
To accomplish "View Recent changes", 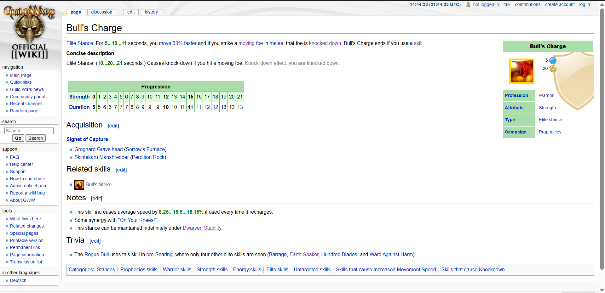I will [x=26, y=104].
